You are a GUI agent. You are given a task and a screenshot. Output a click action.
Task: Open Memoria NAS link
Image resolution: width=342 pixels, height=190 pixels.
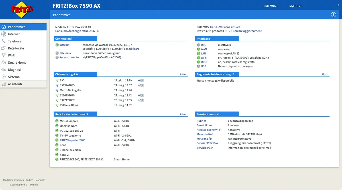coord(205,134)
